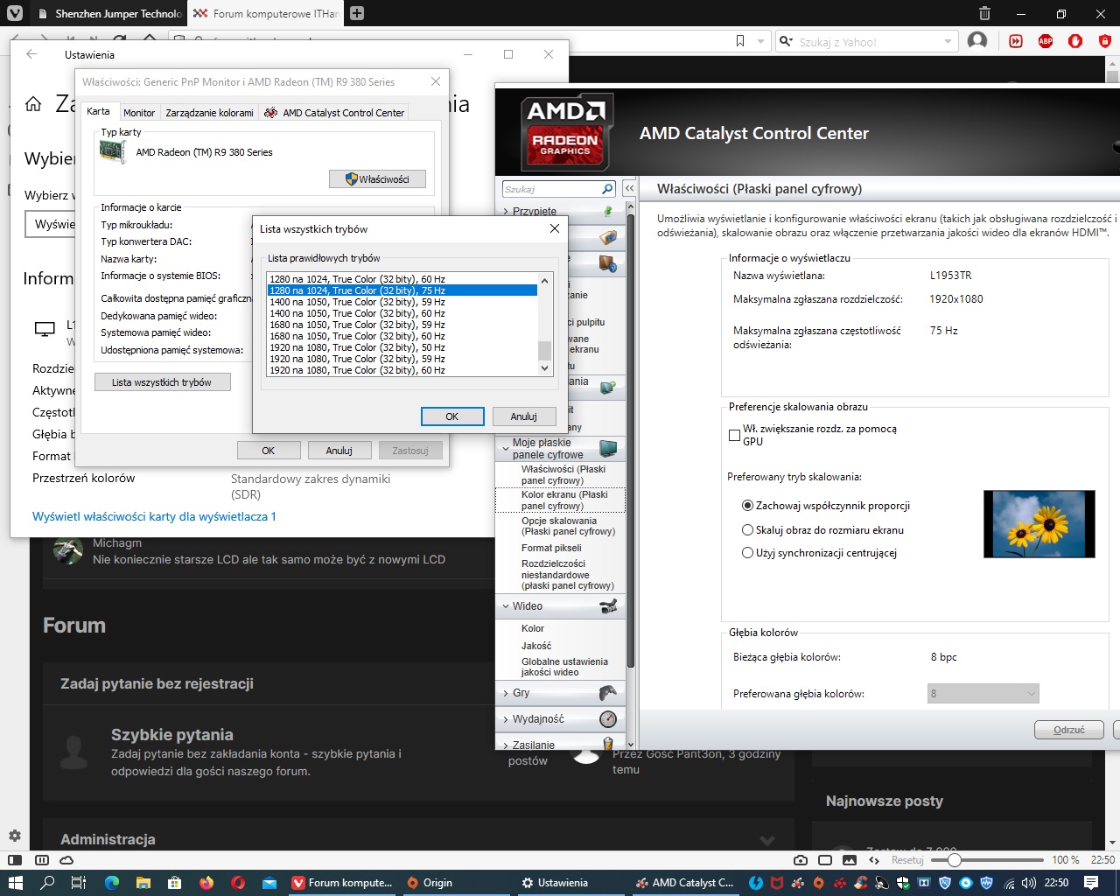This screenshot has height=896, width=1120.
Task: Click the bookmark icon in the address bar
Action: point(740,41)
